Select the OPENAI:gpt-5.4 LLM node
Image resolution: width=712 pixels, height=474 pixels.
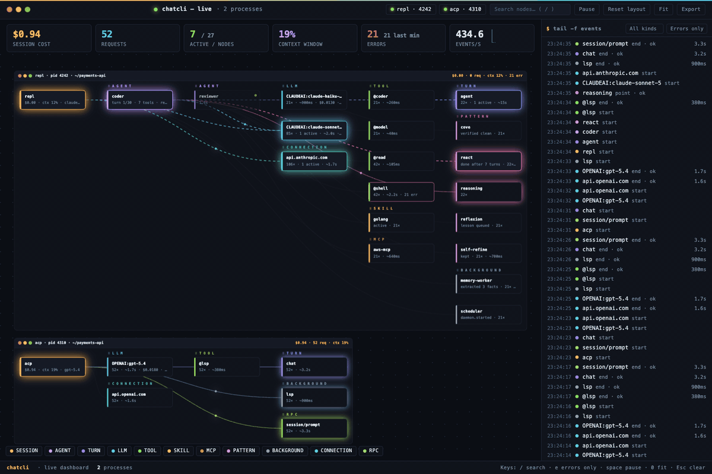tap(139, 367)
